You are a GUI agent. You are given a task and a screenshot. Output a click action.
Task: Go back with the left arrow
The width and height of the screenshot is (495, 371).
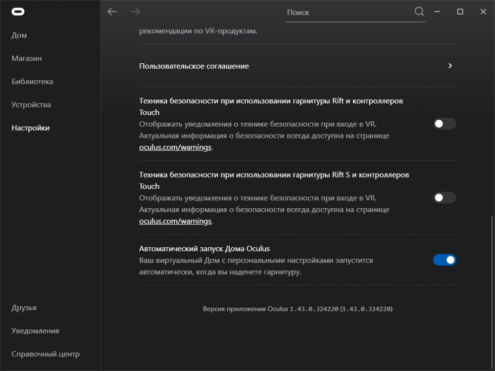(x=112, y=12)
